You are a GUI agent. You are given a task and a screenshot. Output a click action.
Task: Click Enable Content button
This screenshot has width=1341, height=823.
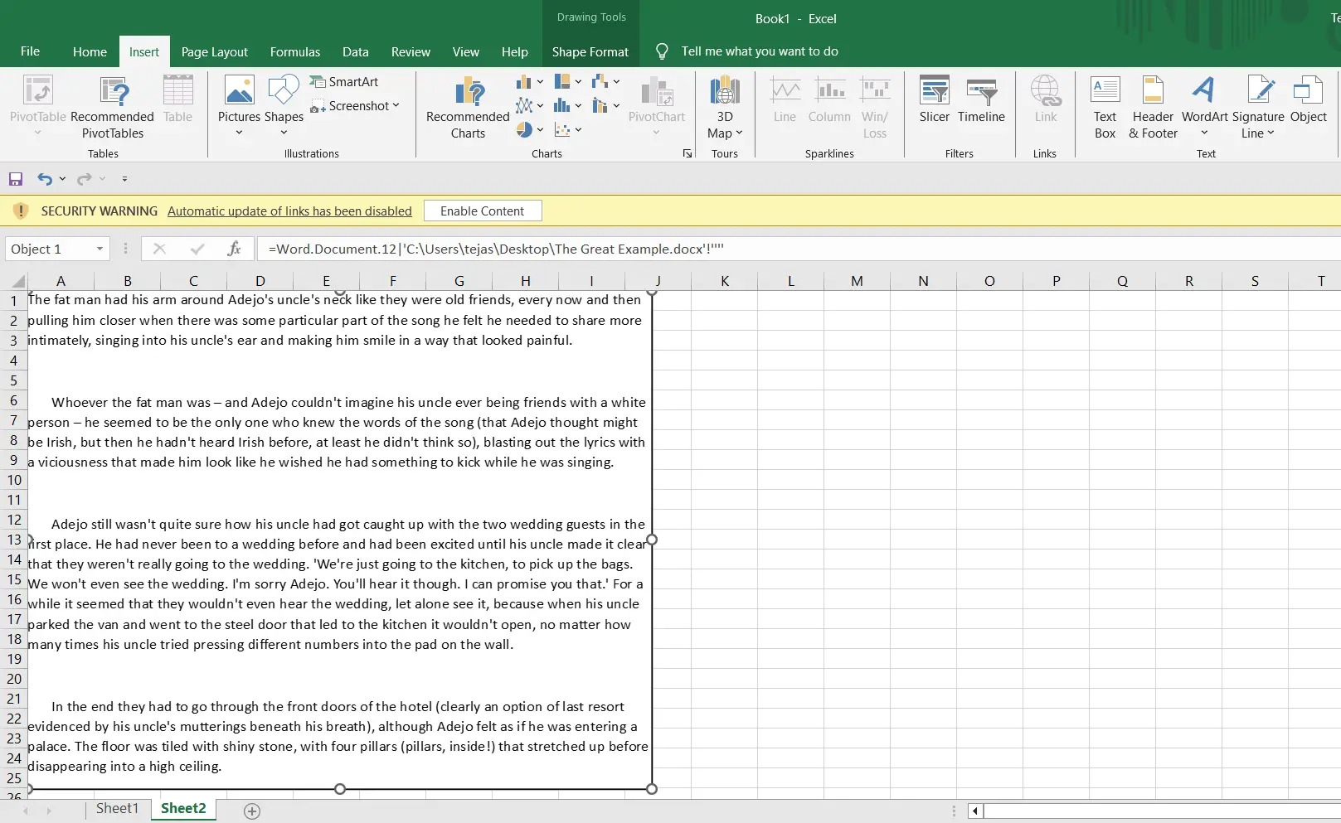pos(483,211)
